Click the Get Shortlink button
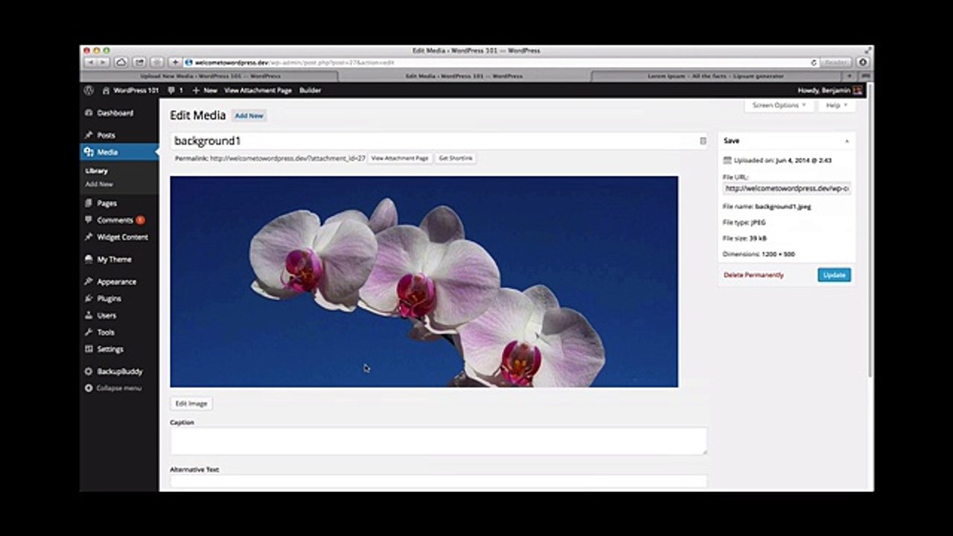 [456, 159]
